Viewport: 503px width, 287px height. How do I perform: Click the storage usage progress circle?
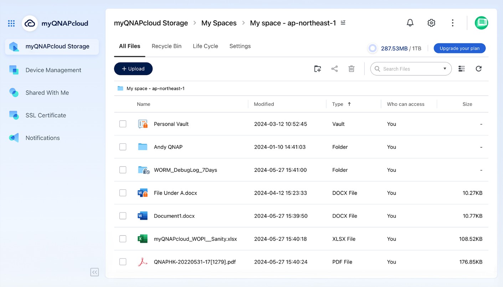(372, 48)
